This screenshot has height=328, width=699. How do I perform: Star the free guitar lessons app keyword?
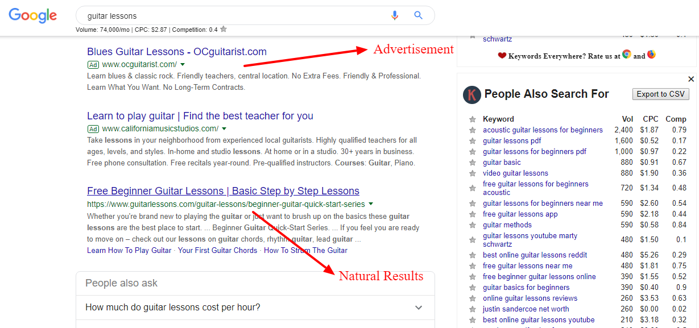pos(472,214)
